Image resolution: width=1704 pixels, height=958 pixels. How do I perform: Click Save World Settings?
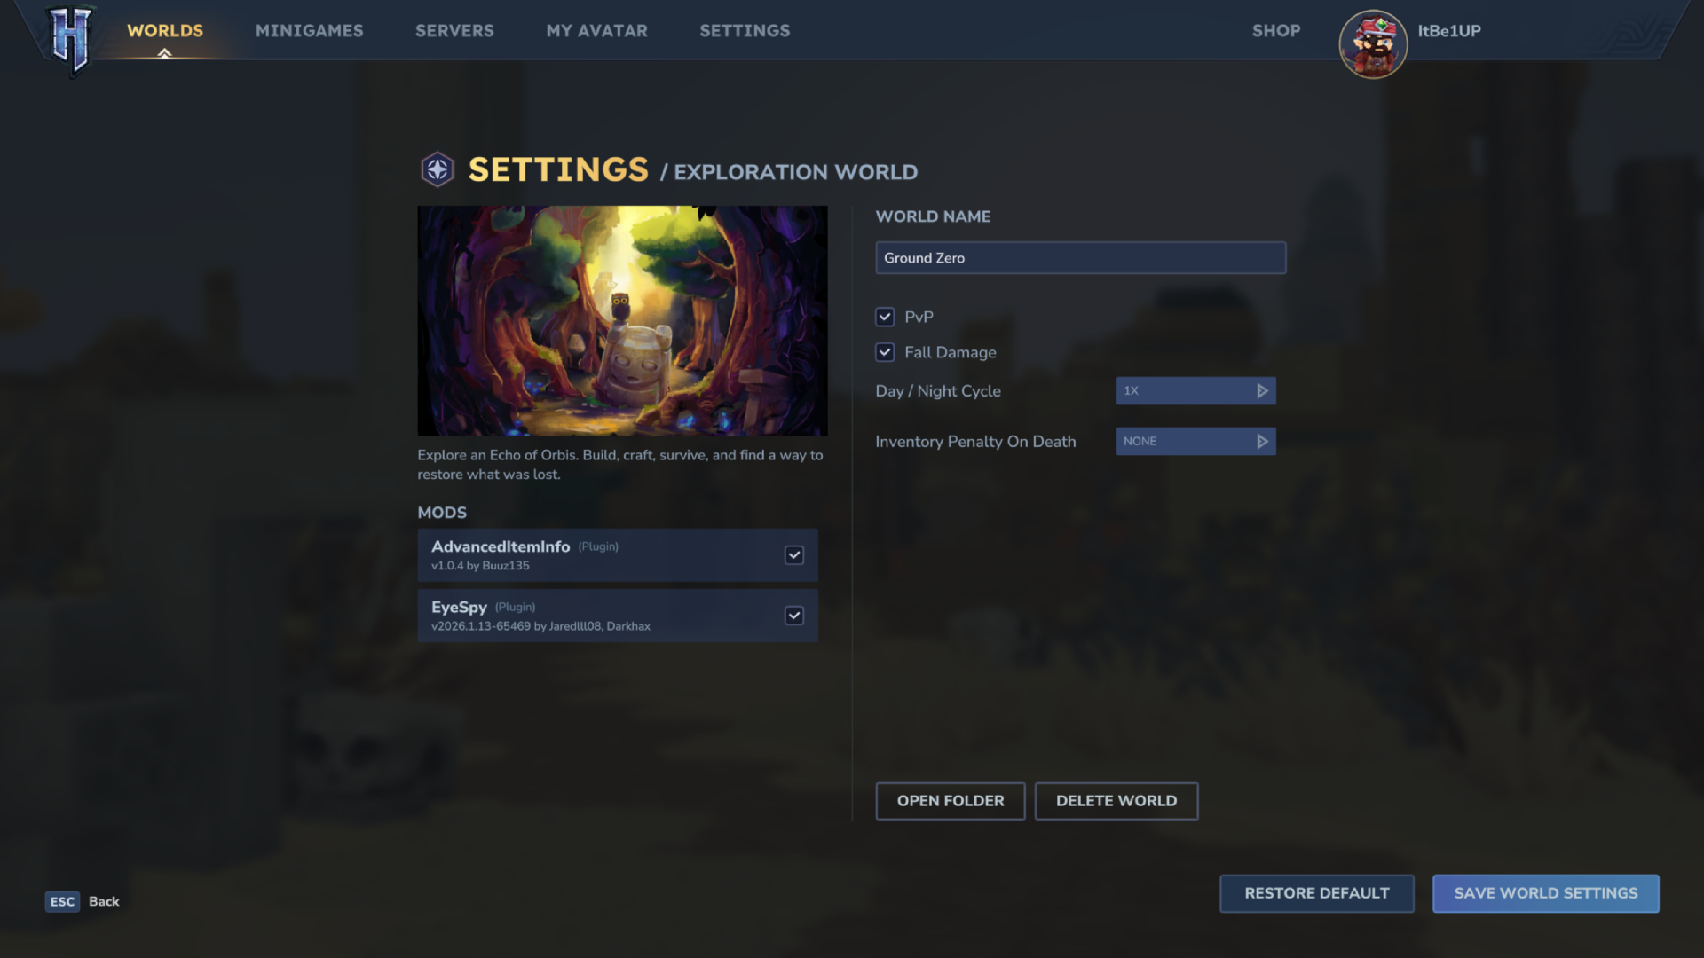[x=1545, y=893]
